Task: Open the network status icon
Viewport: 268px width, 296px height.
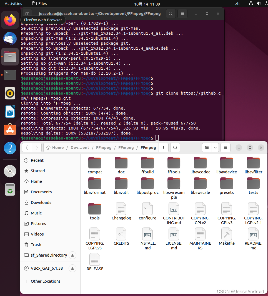Action: 251,3
